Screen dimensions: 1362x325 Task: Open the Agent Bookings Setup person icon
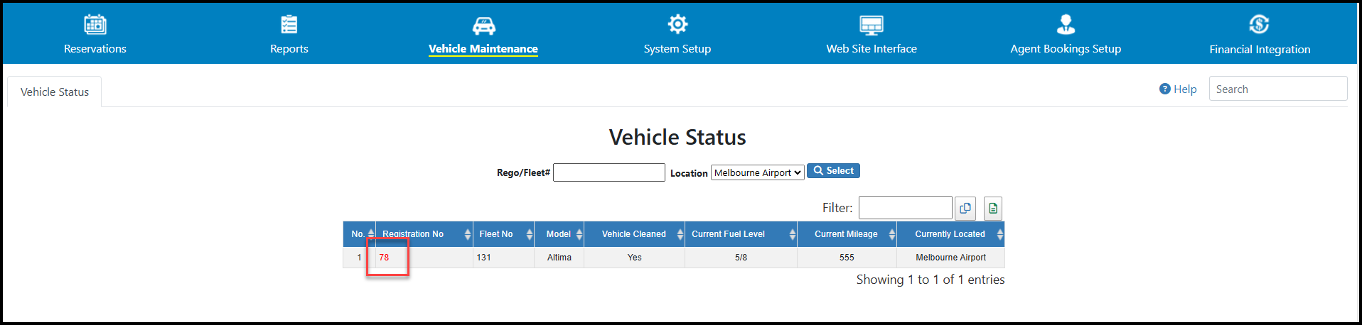point(1066,25)
